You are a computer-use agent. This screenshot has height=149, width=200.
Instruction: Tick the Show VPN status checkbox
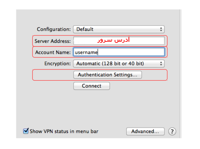coord(26,131)
